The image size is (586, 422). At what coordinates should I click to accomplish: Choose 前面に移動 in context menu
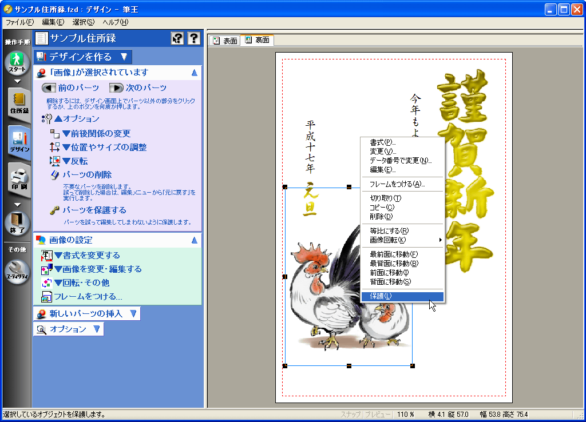click(402, 273)
